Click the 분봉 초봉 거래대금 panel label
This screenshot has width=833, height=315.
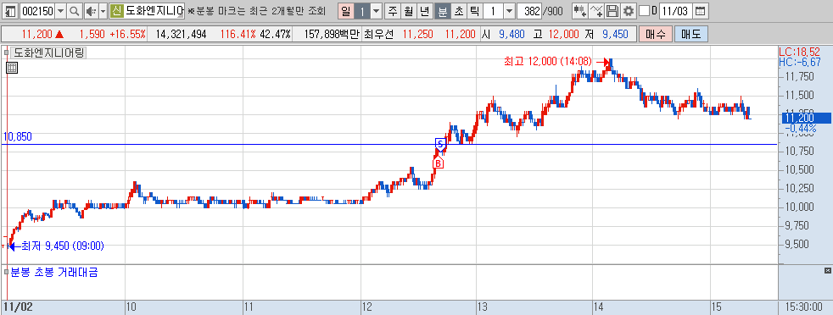point(54,273)
